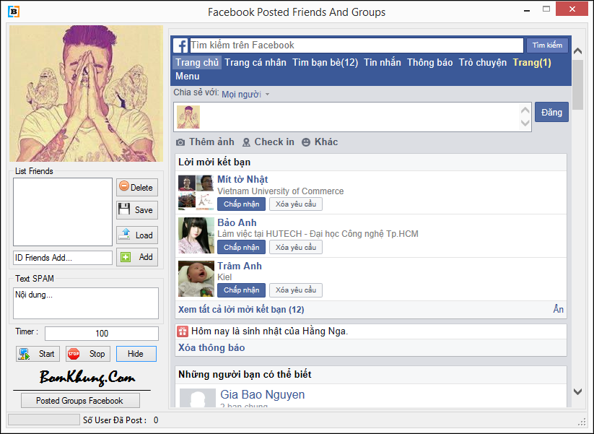Click Bảo Anh's profile picture

(x=196, y=235)
